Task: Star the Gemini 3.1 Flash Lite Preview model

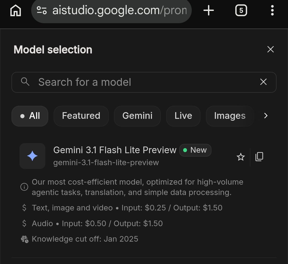Action: click(x=241, y=157)
